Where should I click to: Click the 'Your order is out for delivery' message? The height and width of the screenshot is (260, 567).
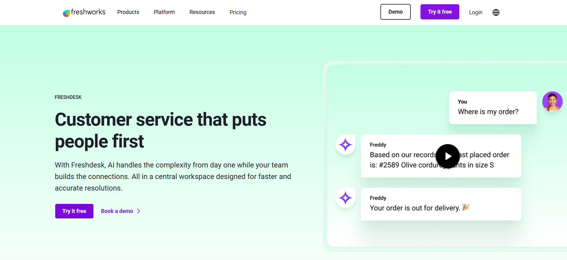[x=441, y=204]
